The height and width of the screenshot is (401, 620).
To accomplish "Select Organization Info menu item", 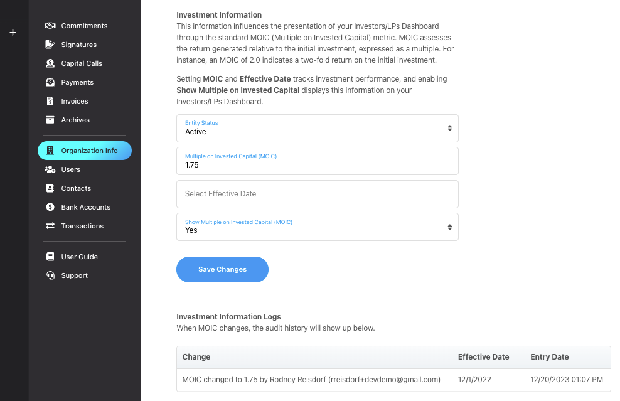I will (x=85, y=151).
